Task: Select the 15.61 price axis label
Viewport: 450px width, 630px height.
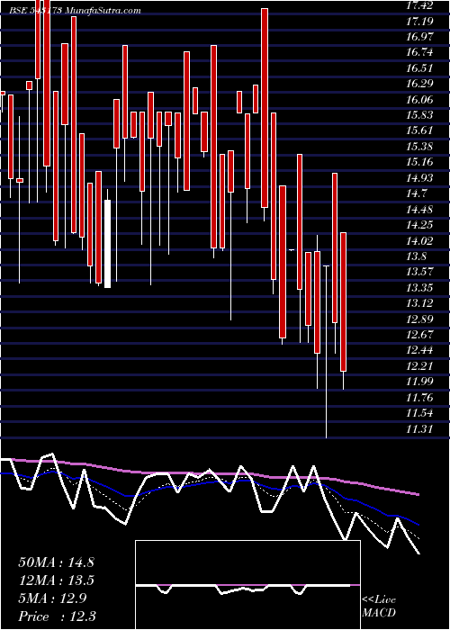Action: click(419, 131)
